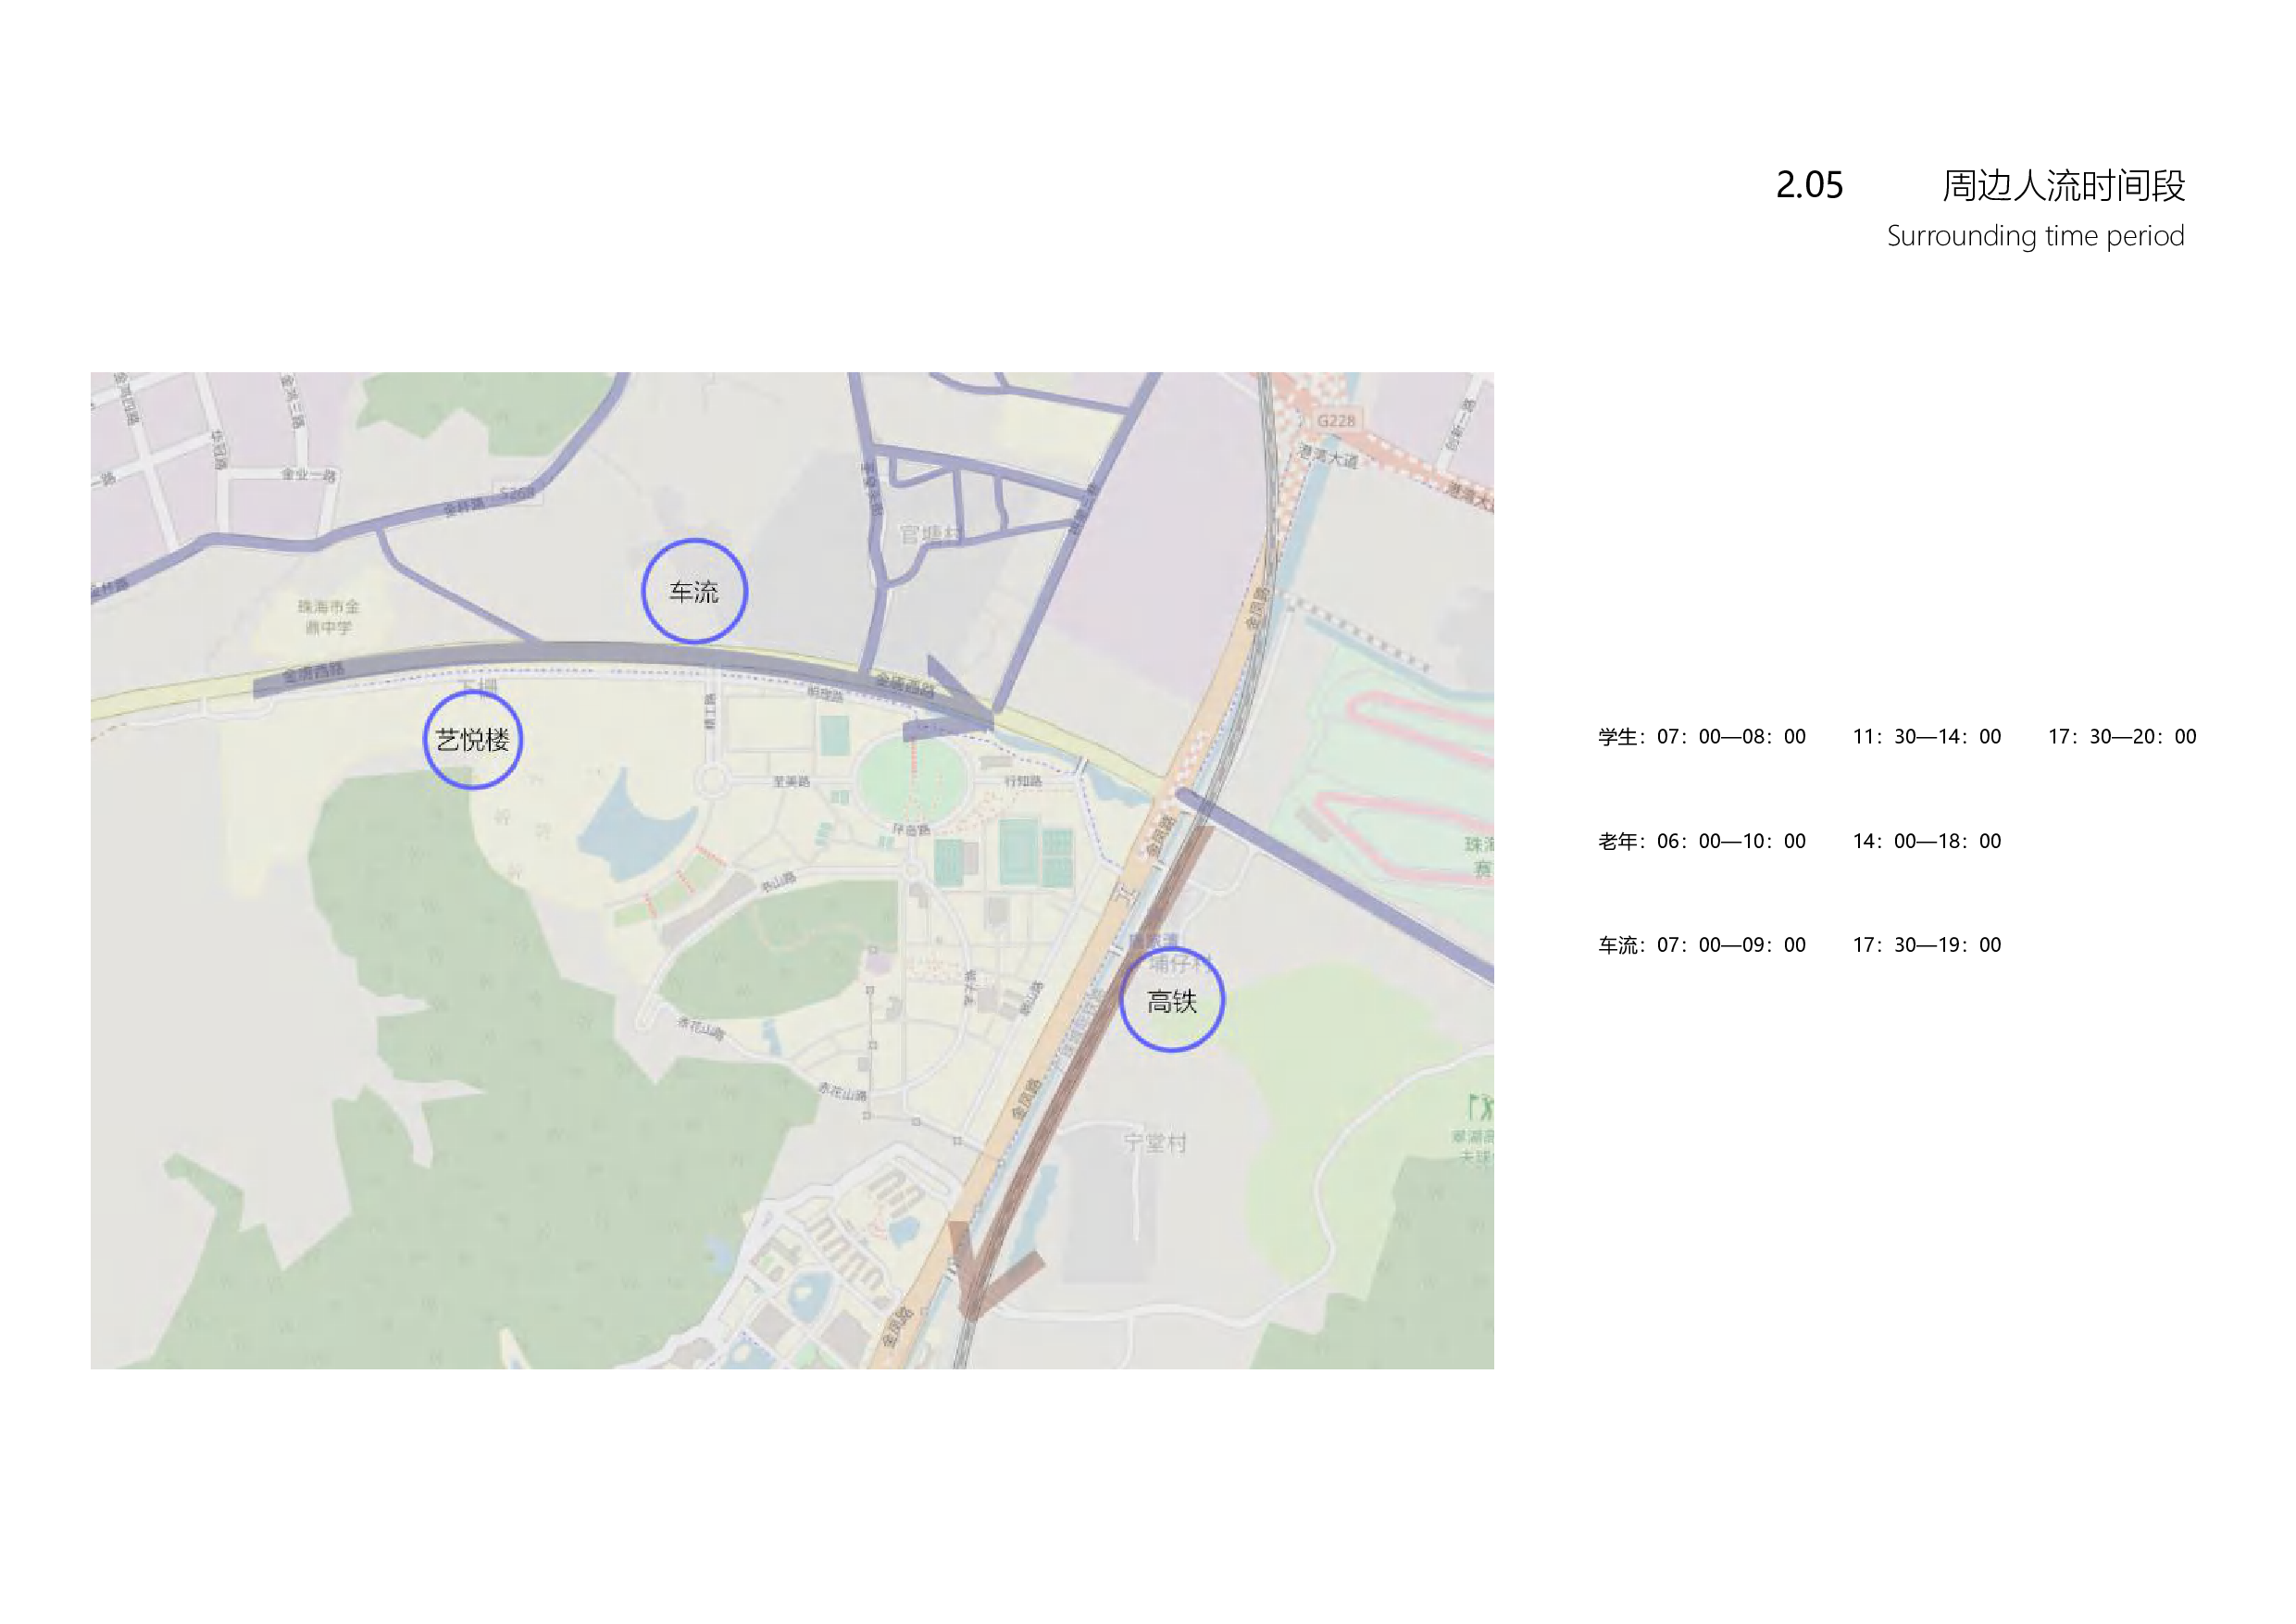This screenshot has height=1624, width=2296.
Task: Select subtitle Surrounding time period
Action: pyautogui.click(x=2035, y=236)
